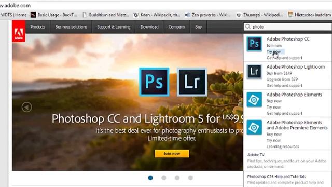
Task: Click Upgrade from $79 under Lightroom
Action: point(282,79)
